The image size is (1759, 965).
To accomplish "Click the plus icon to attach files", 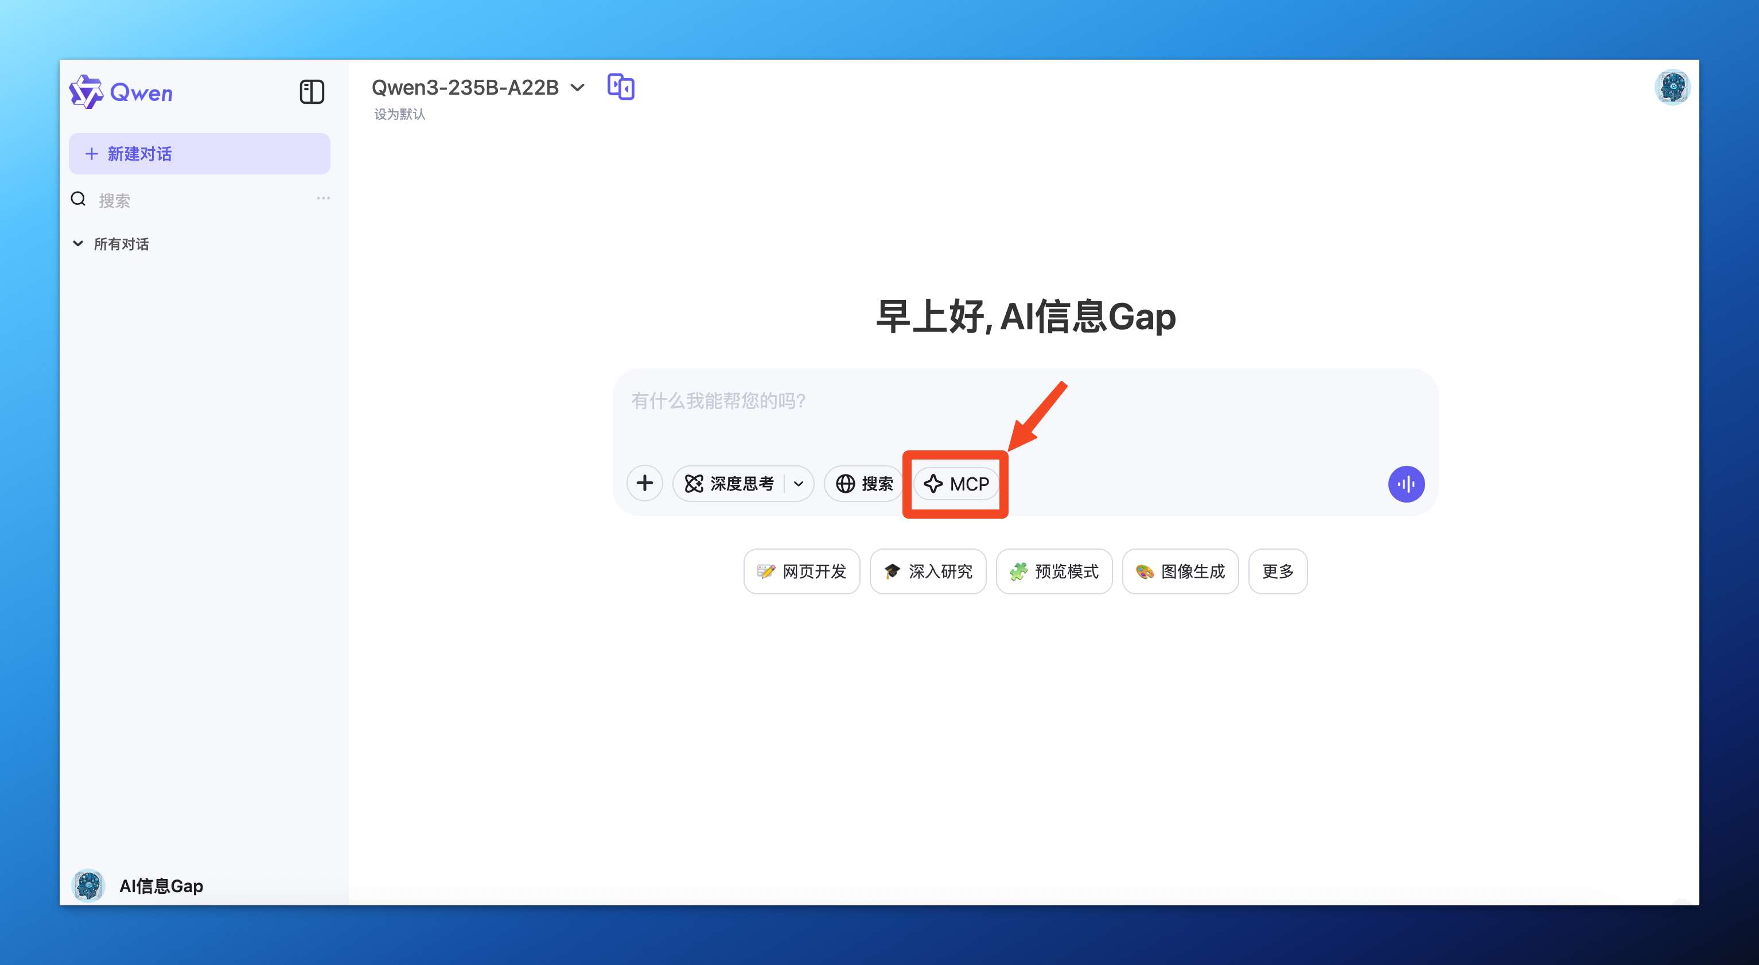I will 645,484.
